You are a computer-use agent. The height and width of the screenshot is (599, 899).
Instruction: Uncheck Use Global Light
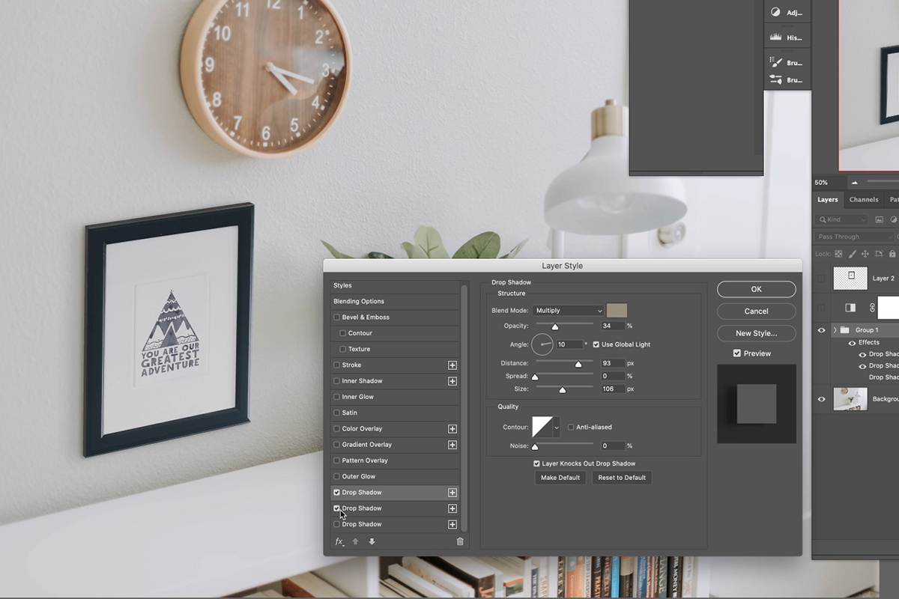pyautogui.click(x=596, y=344)
